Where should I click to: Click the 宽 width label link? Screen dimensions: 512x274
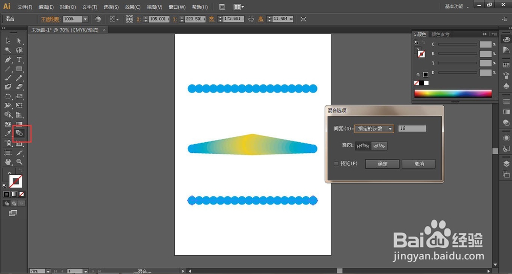[x=211, y=19]
